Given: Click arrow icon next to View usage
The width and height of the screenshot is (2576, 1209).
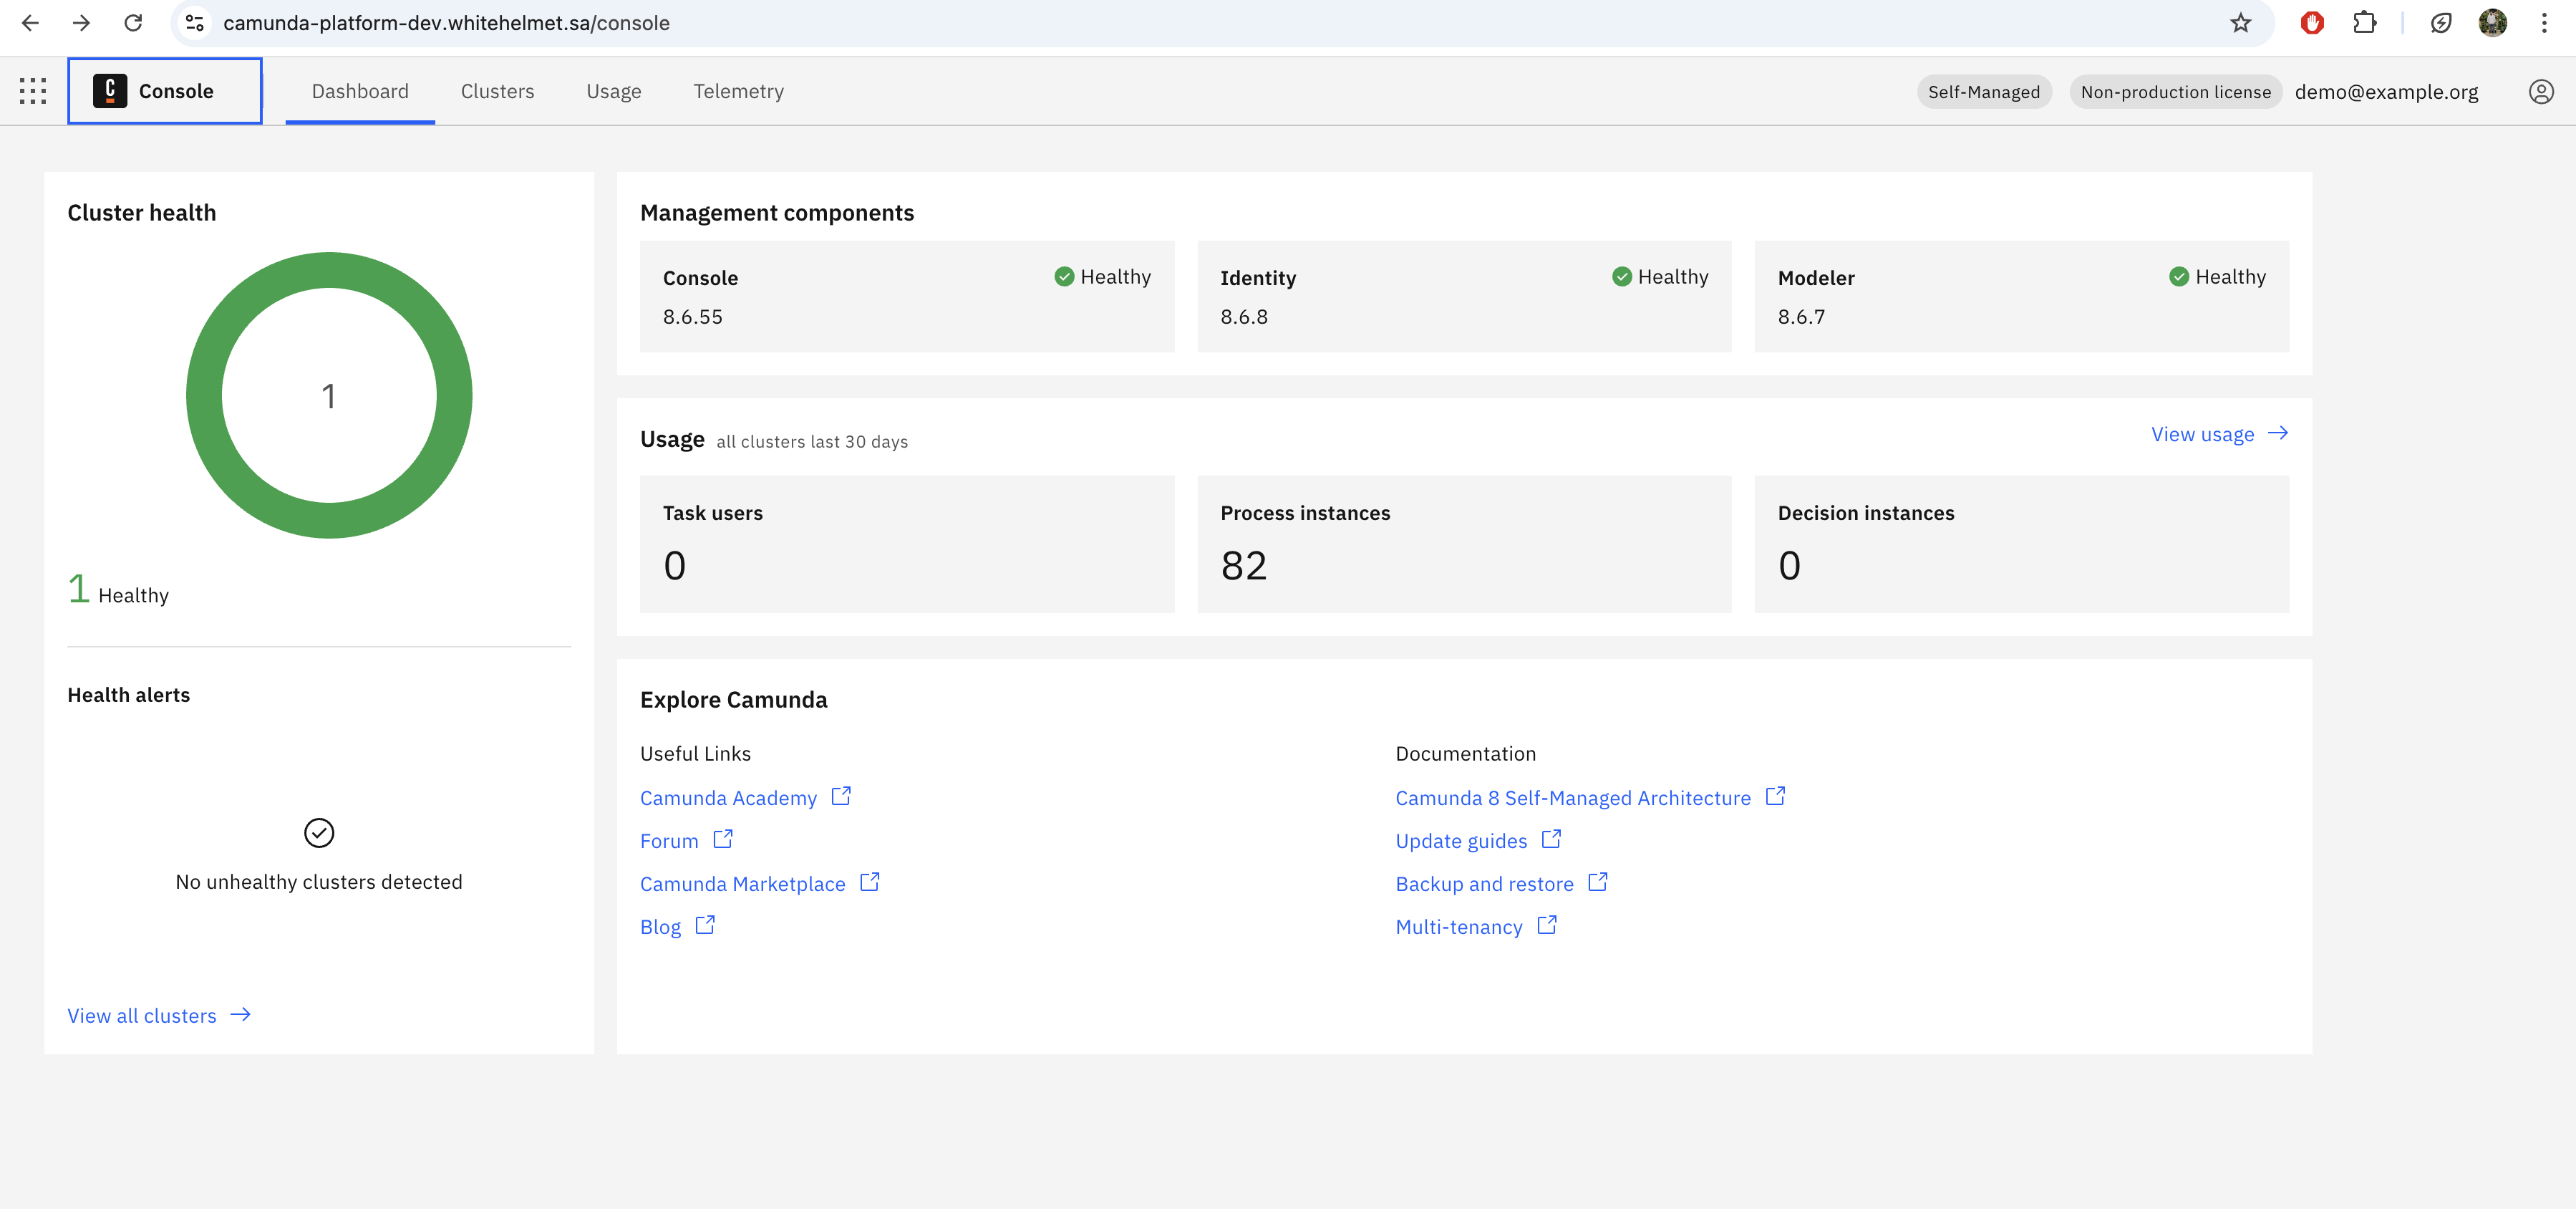Looking at the screenshot, I should pos(2278,433).
